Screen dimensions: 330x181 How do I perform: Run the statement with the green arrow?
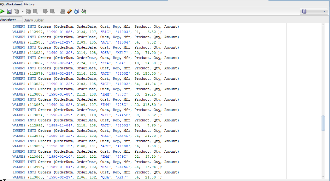click(x=2, y=11)
